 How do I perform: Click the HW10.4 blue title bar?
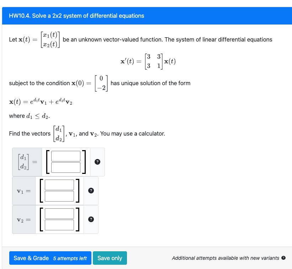[x=146, y=15]
